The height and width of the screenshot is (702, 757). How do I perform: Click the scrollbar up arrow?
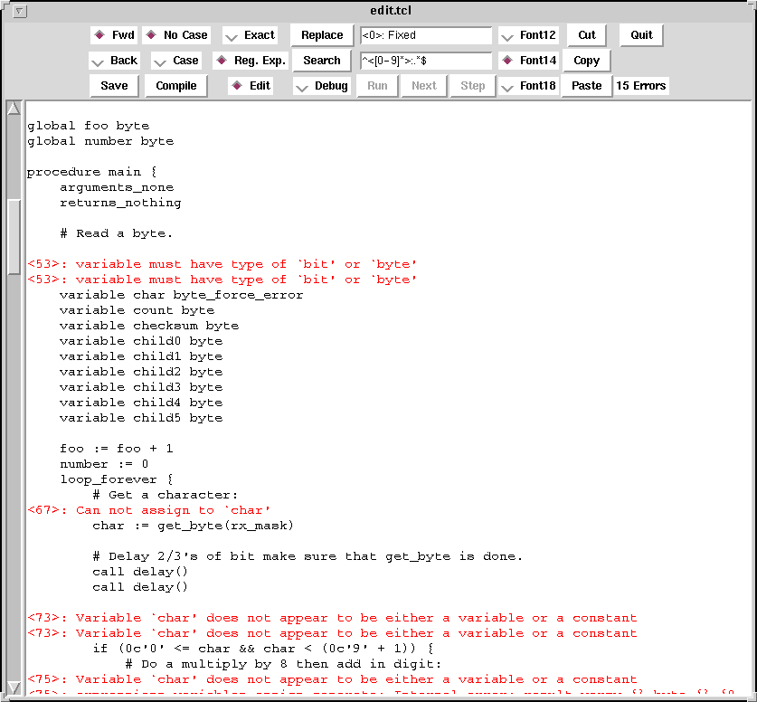tap(14, 109)
